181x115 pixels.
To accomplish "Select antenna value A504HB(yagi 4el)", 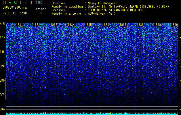I will click(102, 14).
